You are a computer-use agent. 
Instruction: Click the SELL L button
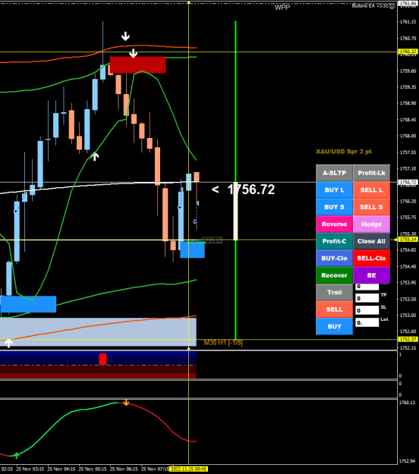371,190
